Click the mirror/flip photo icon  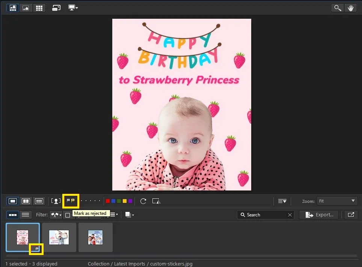pyautogui.click(x=156, y=201)
